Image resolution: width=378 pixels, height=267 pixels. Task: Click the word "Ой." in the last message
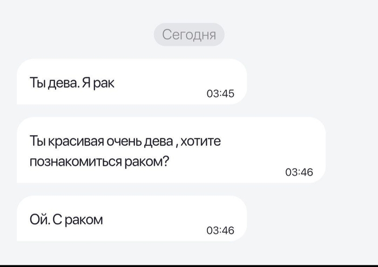click(x=40, y=219)
